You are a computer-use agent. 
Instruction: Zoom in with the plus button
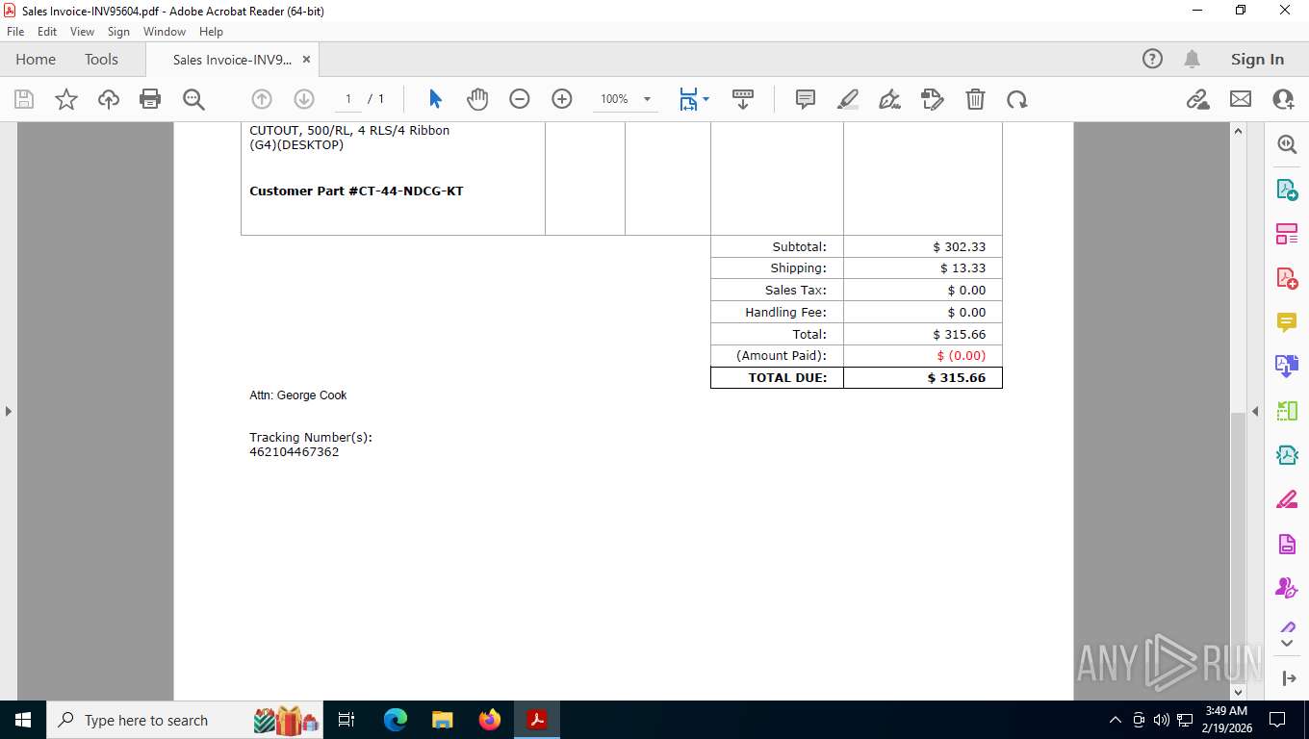coord(562,99)
